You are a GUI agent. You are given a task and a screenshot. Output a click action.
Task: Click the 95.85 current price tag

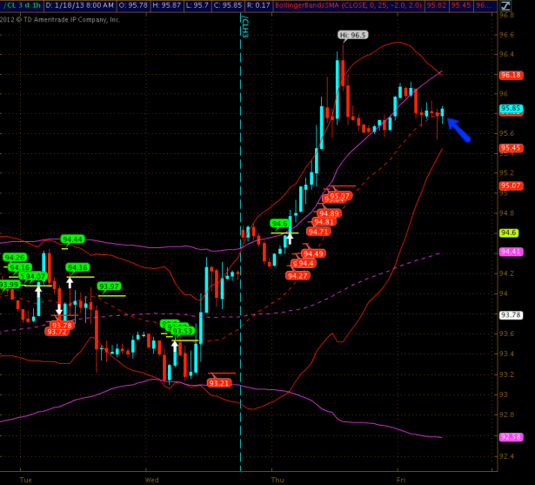(511, 109)
